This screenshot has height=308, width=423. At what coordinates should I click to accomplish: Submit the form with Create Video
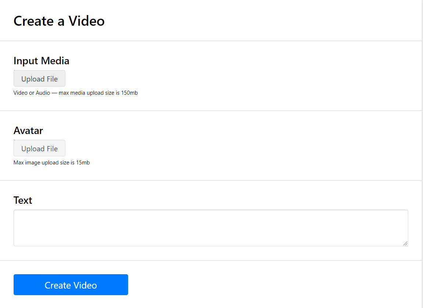click(70, 285)
